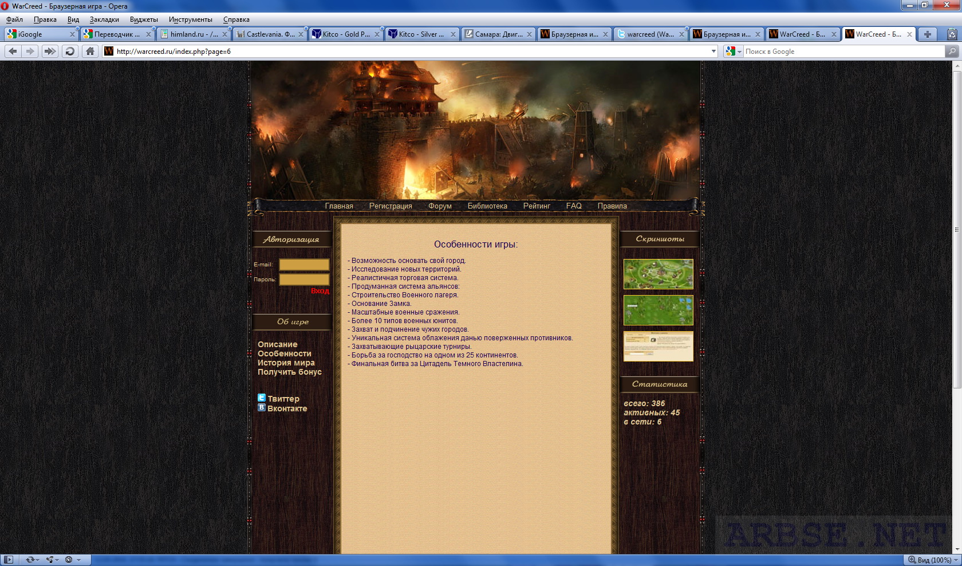Open the second green map screenshot thumbnail
This screenshot has width=962, height=566.
pos(659,310)
